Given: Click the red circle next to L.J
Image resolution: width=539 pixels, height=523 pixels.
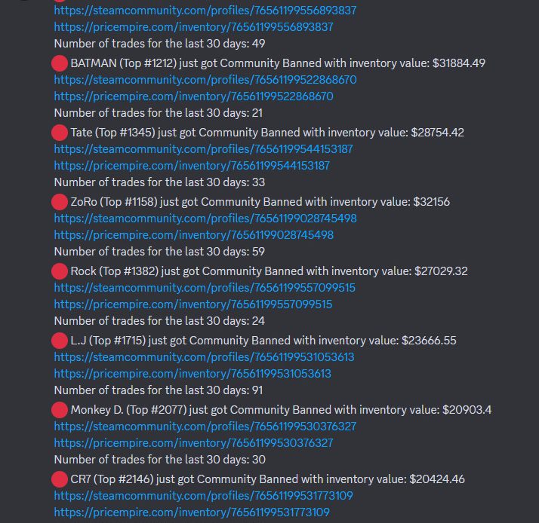Looking at the screenshot, I should [x=60, y=341].
